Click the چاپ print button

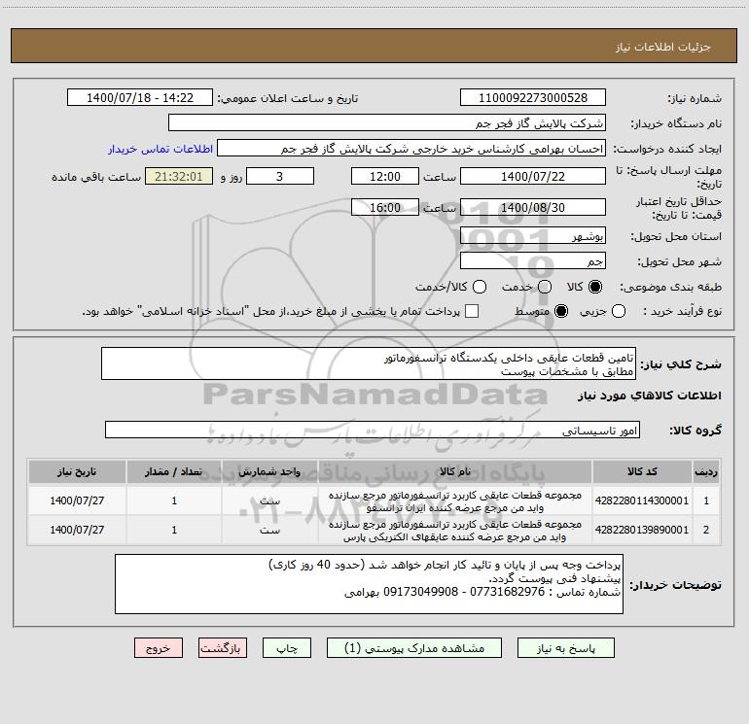click(x=287, y=648)
